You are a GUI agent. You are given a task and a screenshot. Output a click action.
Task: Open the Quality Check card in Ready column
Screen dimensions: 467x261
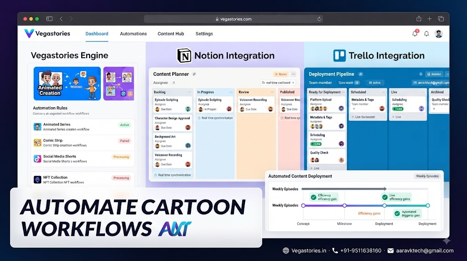click(x=327, y=157)
